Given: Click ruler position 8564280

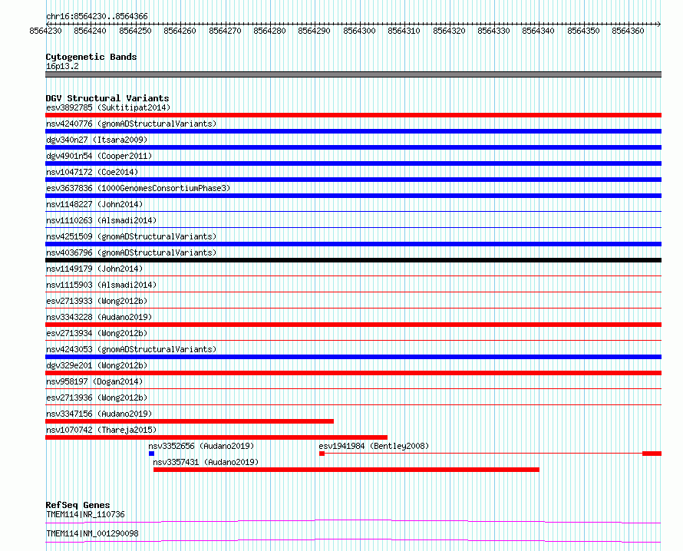Looking at the screenshot, I should tap(269, 31).
